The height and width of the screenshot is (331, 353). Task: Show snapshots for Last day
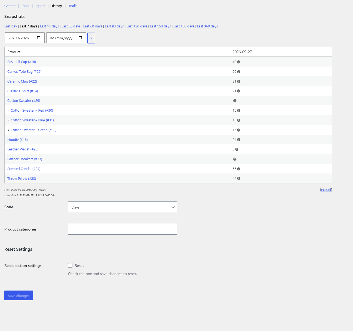point(11,26)
